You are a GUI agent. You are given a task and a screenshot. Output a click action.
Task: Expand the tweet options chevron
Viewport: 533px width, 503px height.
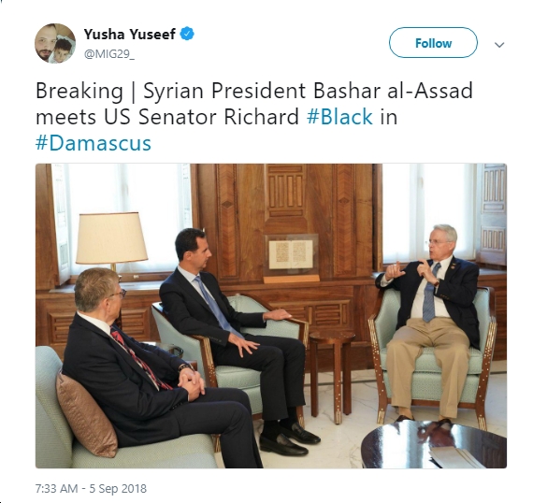point(499,45)
